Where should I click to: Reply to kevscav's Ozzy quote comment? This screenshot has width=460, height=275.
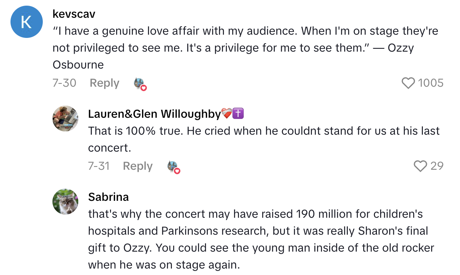point(105,83)
